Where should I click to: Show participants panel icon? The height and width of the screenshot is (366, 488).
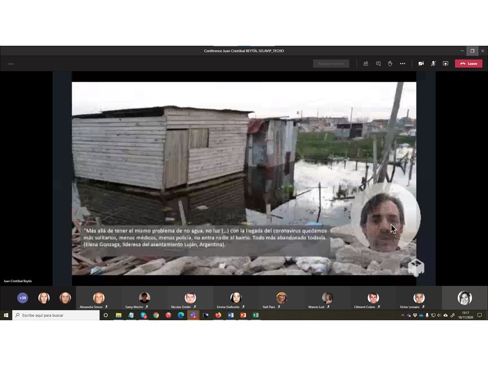[x=365, y=64]
